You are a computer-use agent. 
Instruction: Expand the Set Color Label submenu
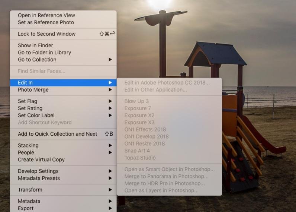[x=36, y=116]
